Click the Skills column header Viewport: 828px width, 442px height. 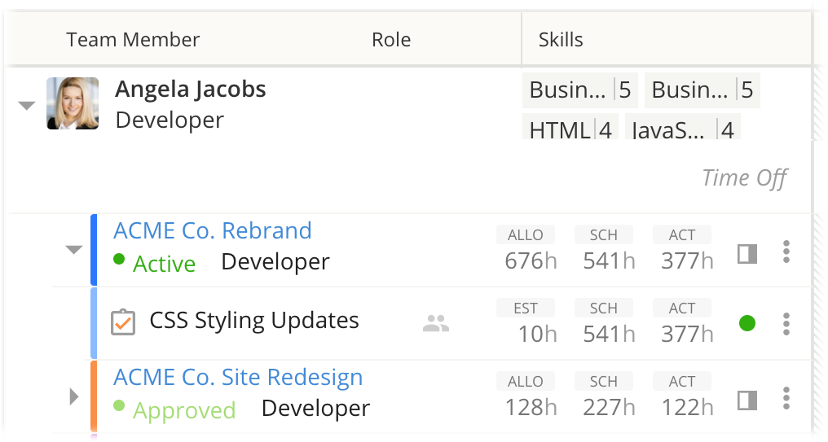coord(561,39)
